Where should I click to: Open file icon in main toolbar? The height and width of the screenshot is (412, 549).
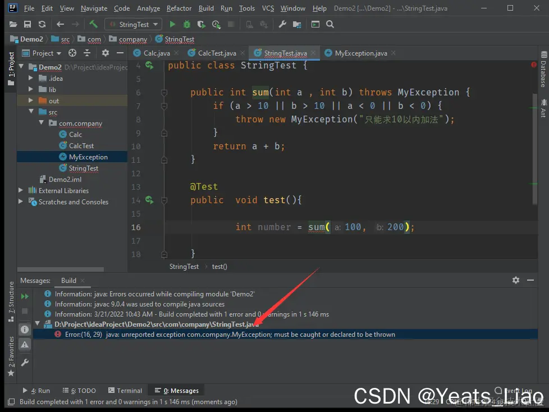[13, 24]
